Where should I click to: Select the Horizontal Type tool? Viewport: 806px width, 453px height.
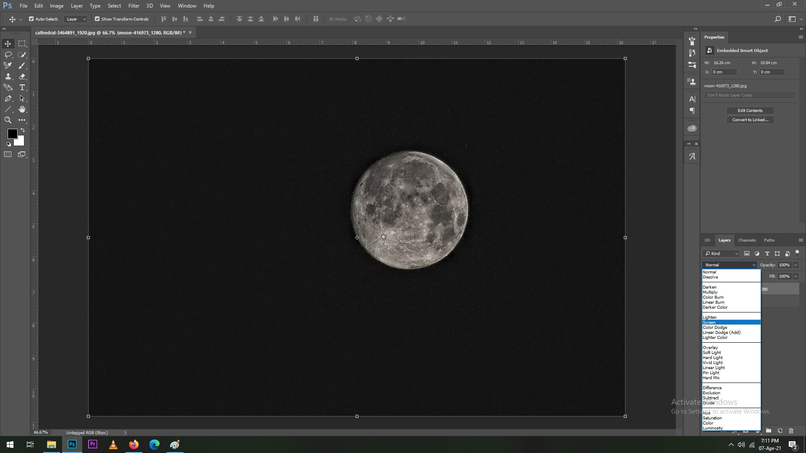pos(22,87)
